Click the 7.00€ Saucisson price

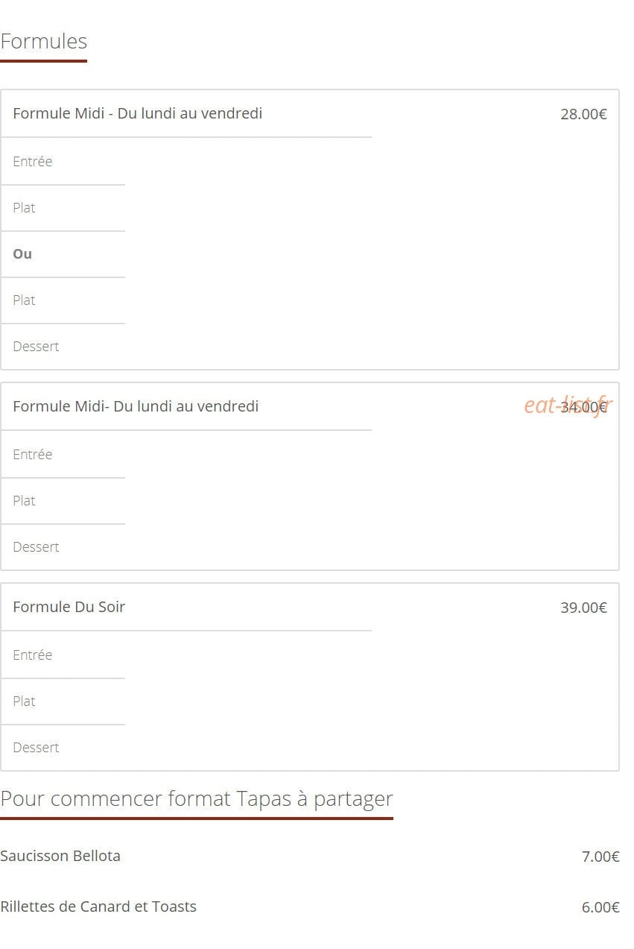(x=600, y=857)
